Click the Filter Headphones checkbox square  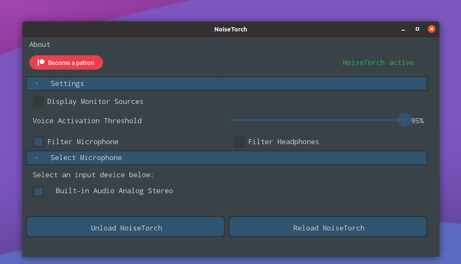click(x=239, y=142)
